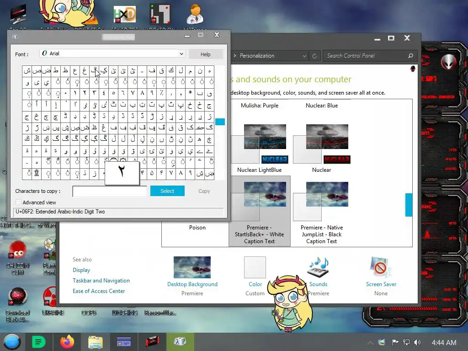Open the HxD hex editor desktop icon
Screen dimensions: 468x351
coord(124,14)
